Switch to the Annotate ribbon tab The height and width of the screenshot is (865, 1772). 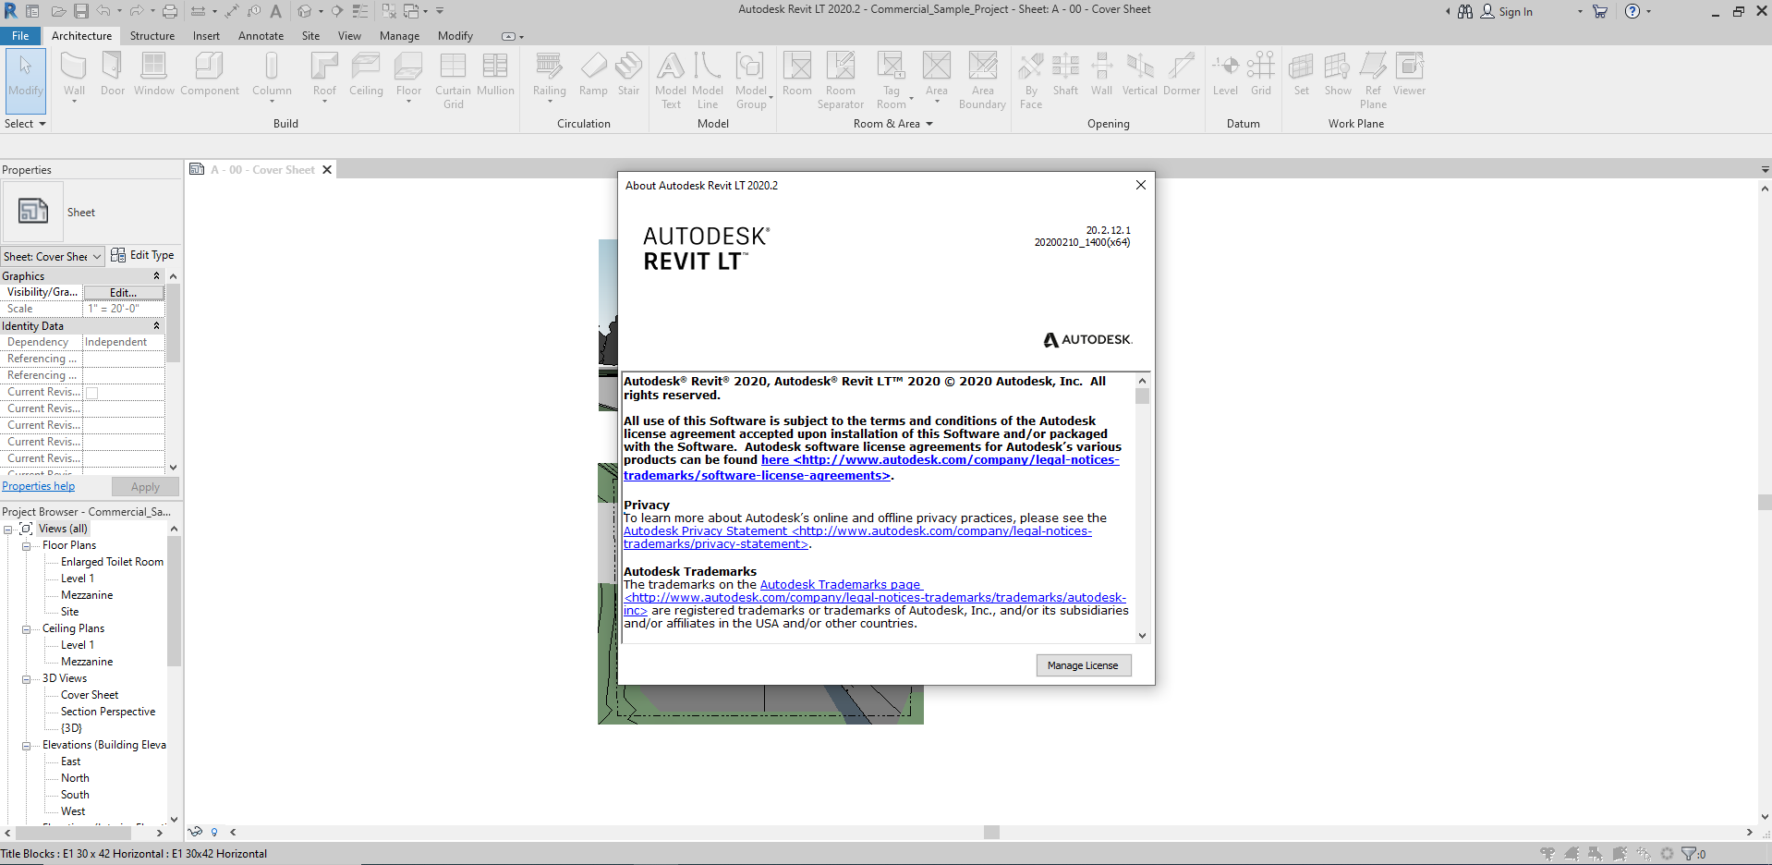point(261,36)
